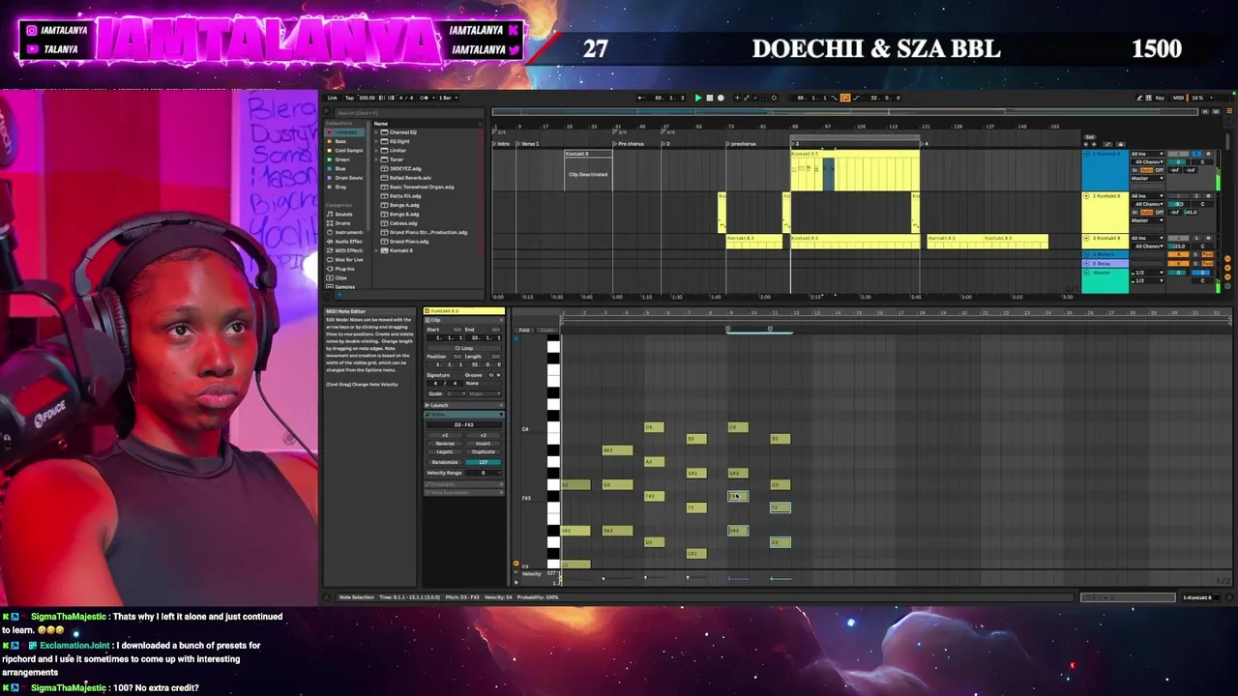Click the Randomize amount 127 slider
The height and width of the screenshot is (696, 1238).
coord(483,462)
